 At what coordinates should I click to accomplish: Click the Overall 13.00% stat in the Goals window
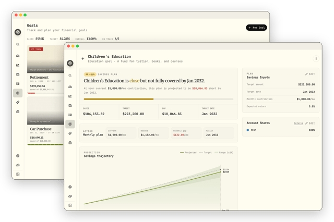(86, 39)
